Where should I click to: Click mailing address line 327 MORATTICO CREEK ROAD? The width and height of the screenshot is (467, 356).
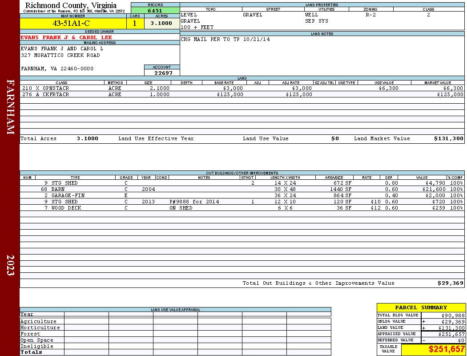(60, 56)
